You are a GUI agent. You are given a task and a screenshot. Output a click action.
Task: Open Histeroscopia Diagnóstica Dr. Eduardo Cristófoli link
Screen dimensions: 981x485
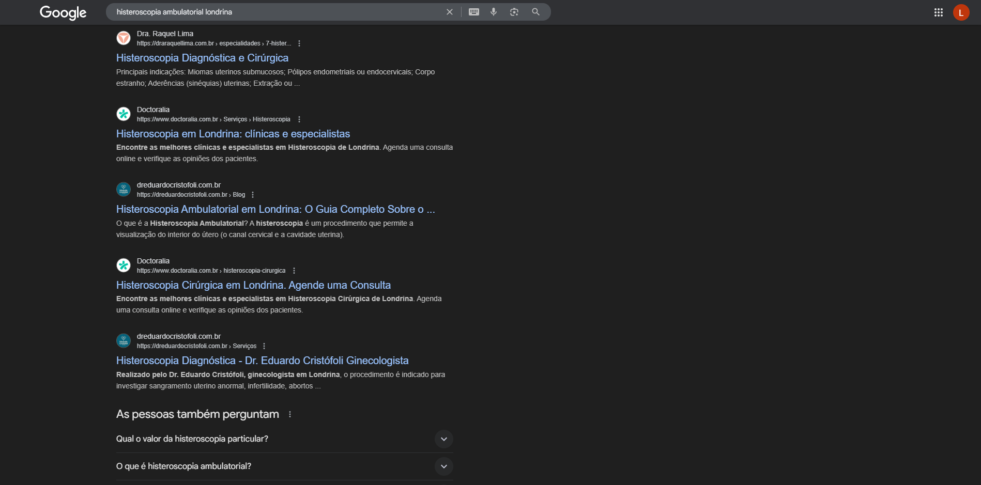pyautogui.click(x=262, y=361)
